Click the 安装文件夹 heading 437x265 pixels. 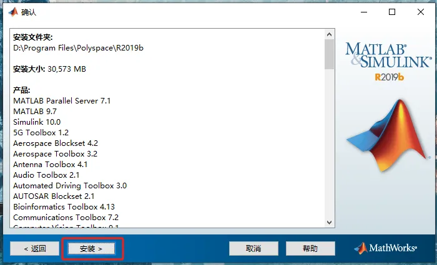pos(32,37)
